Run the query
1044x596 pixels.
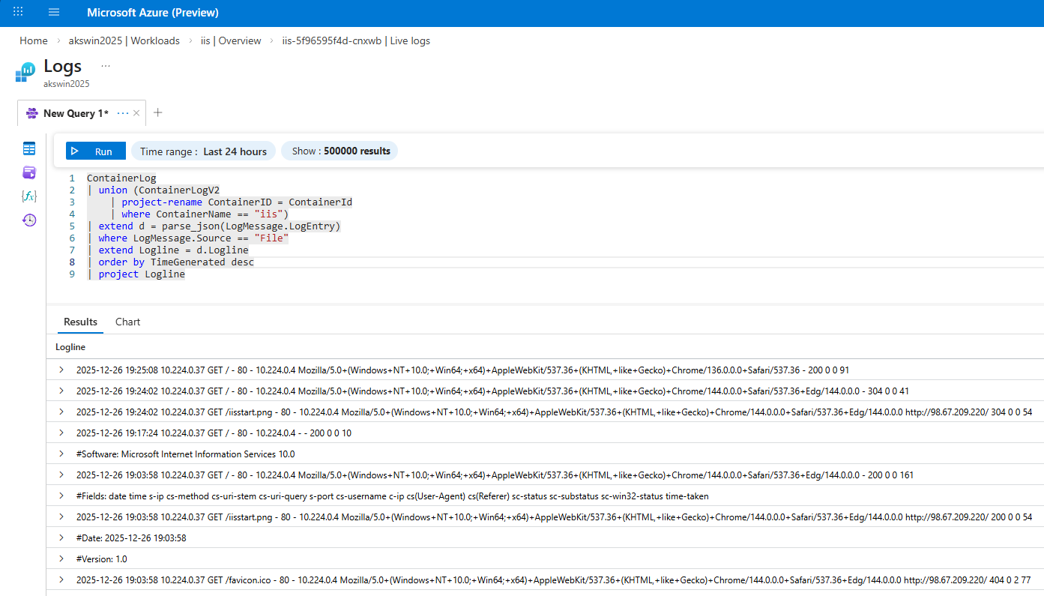pos(95,151)
